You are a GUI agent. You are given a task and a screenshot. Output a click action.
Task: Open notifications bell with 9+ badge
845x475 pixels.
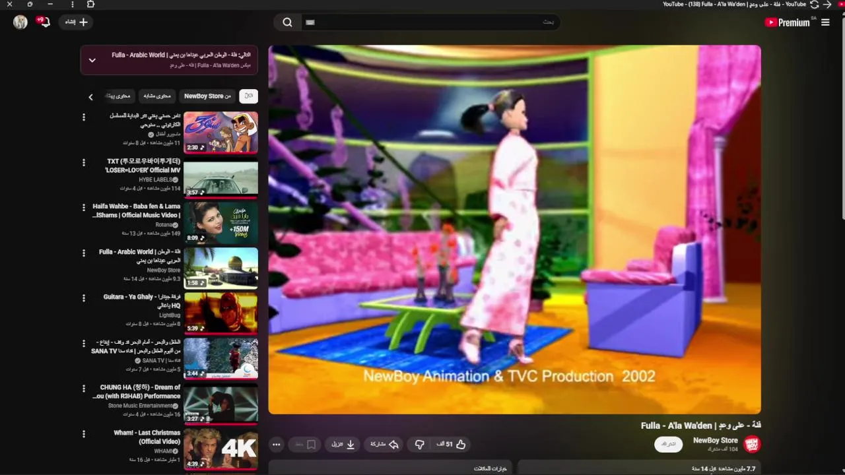click(44, 22)
